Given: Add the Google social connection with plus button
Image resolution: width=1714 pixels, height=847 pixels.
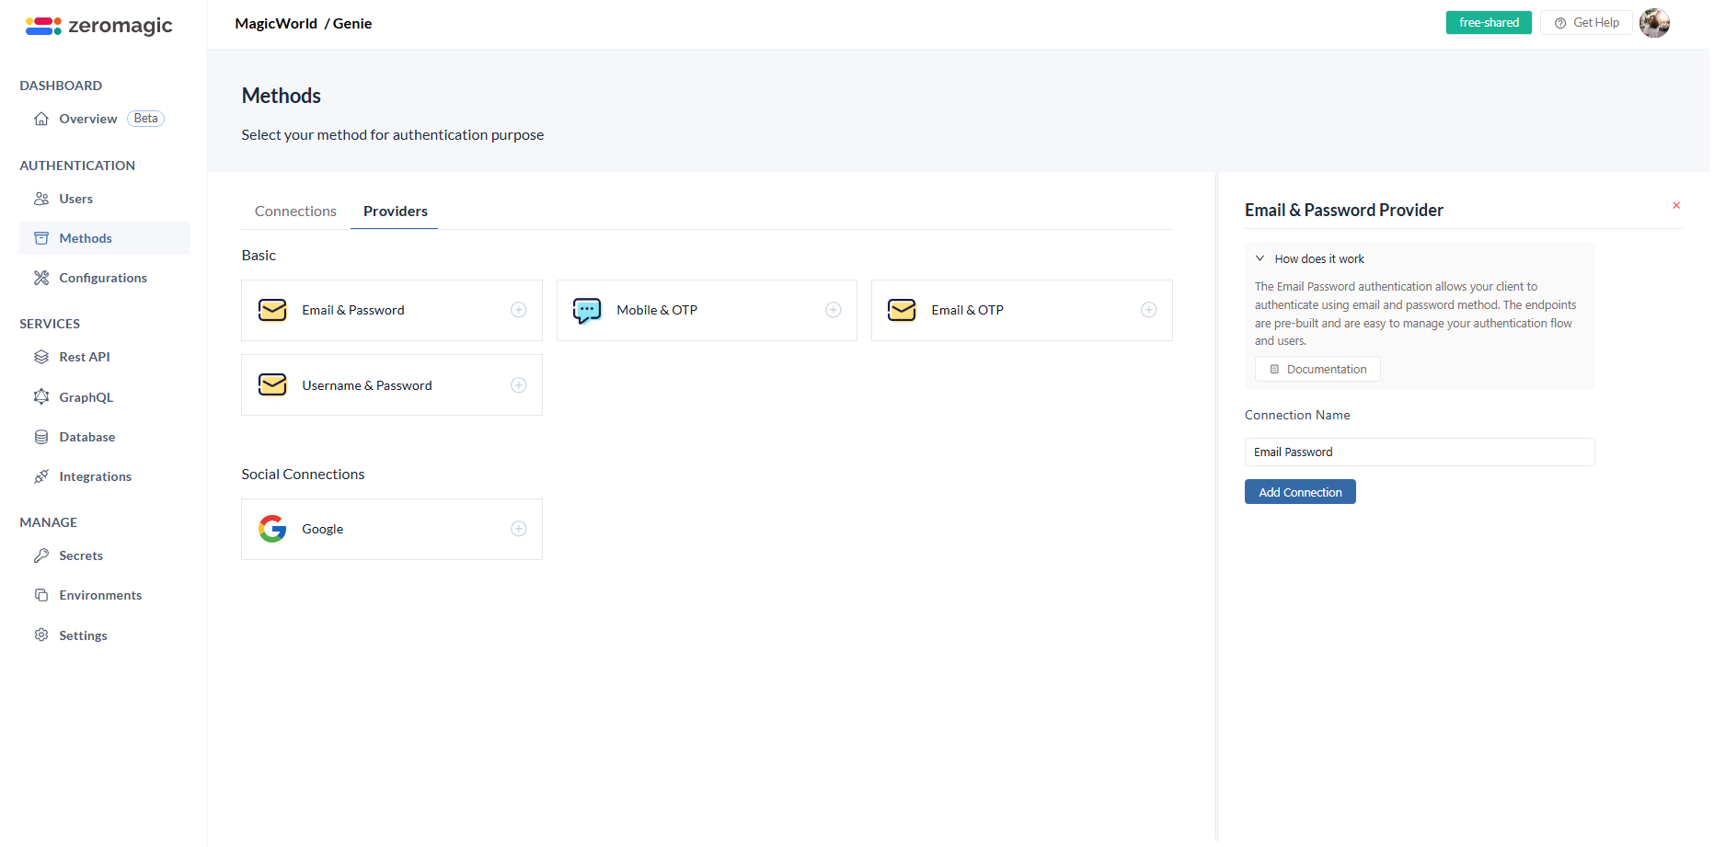Looking at the screenshot, I should tap(518, 529).
